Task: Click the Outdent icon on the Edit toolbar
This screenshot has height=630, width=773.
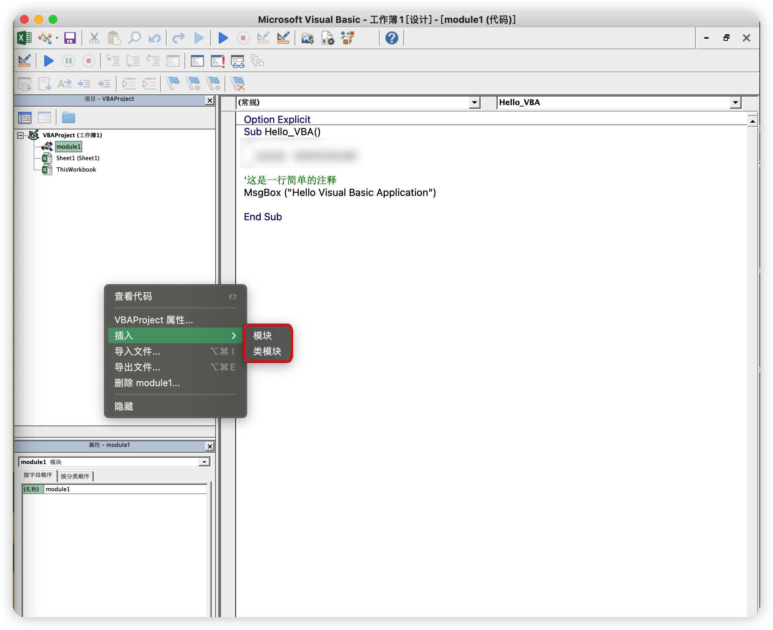Action: [x=104, y=84]
